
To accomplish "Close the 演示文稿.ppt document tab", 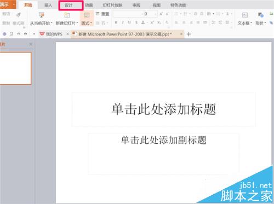I will [x=181, y=34].
